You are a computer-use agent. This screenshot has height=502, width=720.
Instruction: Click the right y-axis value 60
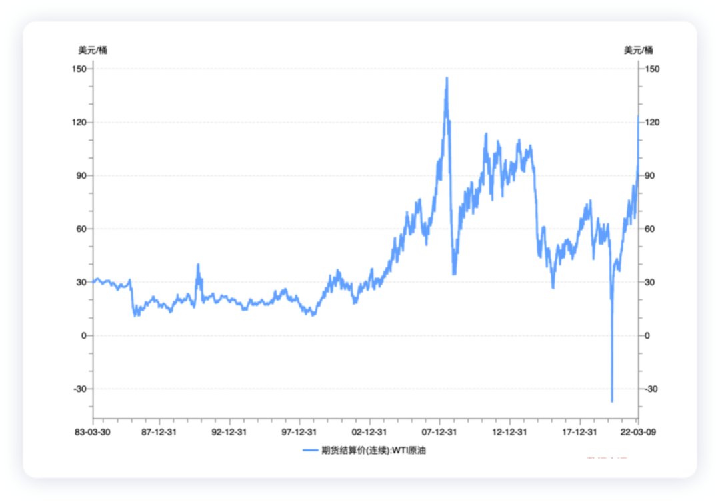650,229
